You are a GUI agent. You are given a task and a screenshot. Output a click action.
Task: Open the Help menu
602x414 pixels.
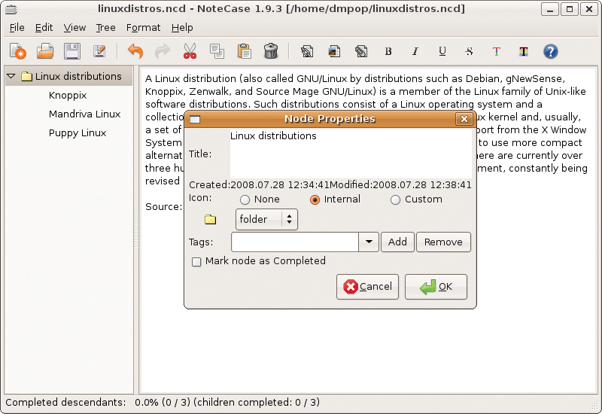(182, 28)
